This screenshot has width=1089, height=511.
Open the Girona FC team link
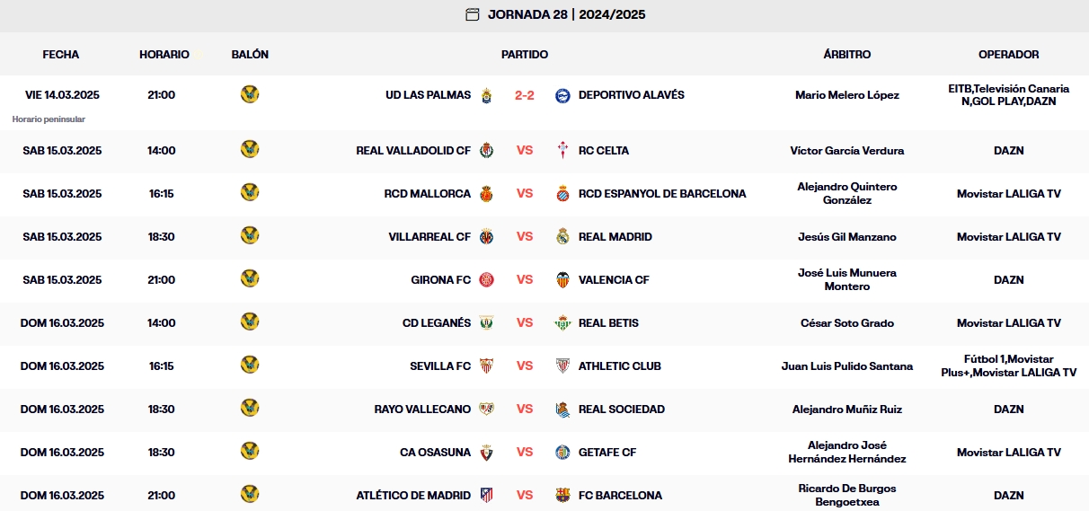coord(440,280)
